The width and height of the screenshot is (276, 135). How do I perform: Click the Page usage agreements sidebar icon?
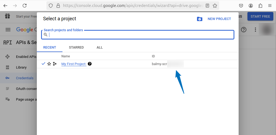[x=7, y=99]
